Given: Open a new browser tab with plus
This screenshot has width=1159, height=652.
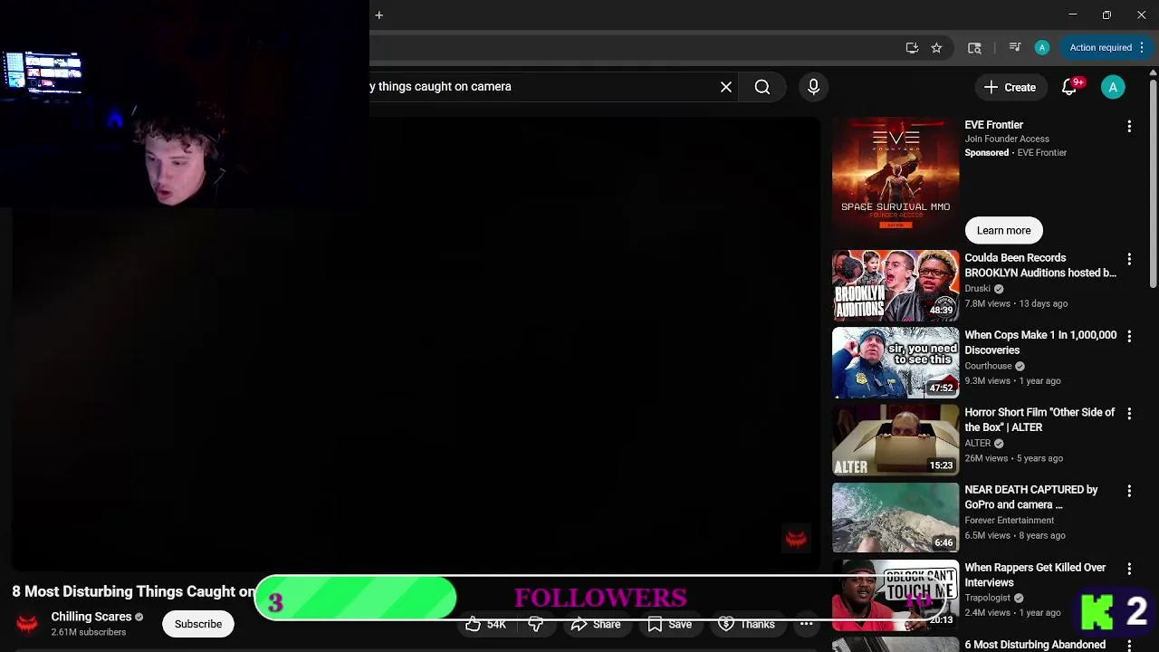Looking at the screenshot, I should (379, 14).
